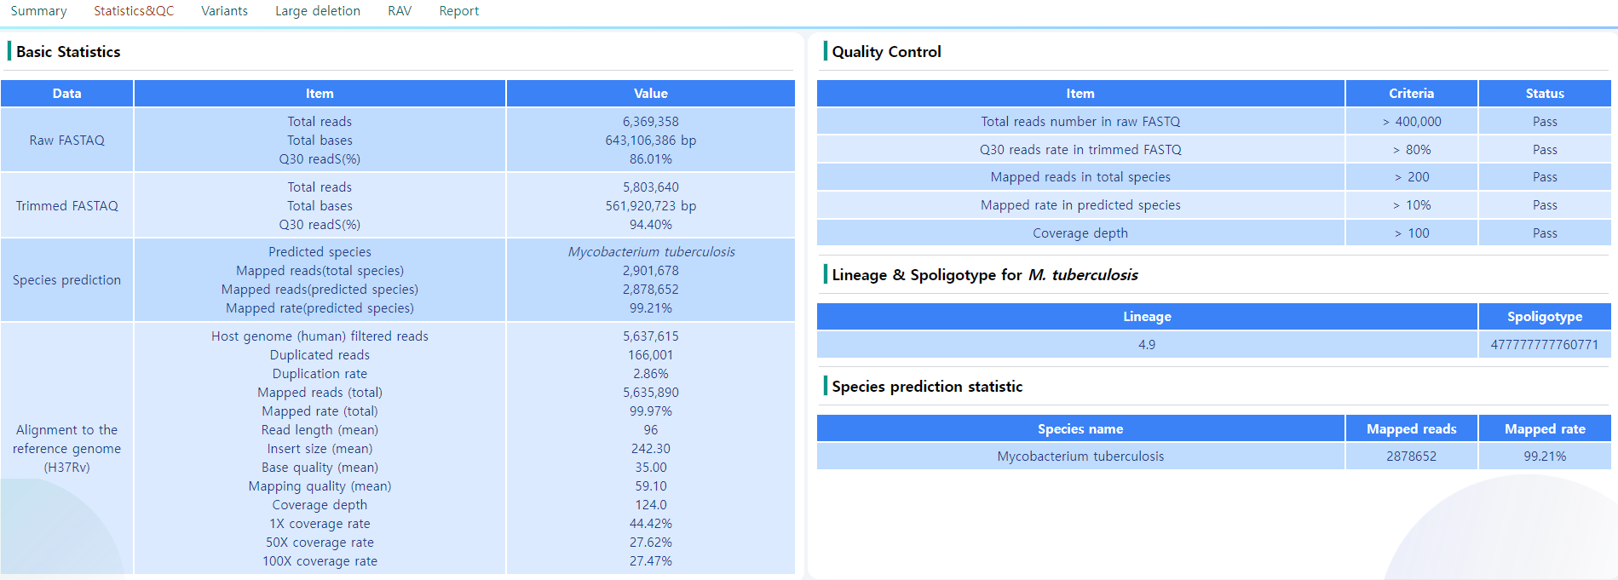1618x580 pixels.
Task: Click the Species prediction statistic heading
Action: pyautogui.click(x=927, y=387)
